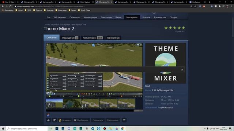Open the Бизнес bookmarks folder

tap(72, 10)
